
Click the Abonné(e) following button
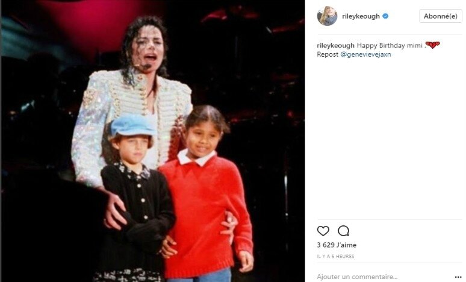coord(441,16)
